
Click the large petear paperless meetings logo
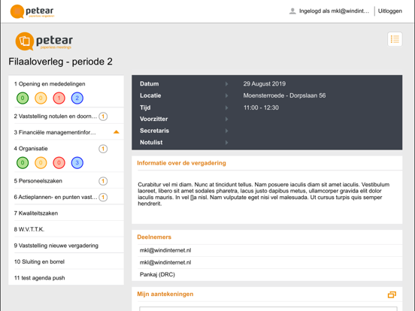click(x=44, y=41)
